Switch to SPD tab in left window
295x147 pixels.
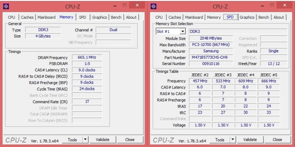82,17
